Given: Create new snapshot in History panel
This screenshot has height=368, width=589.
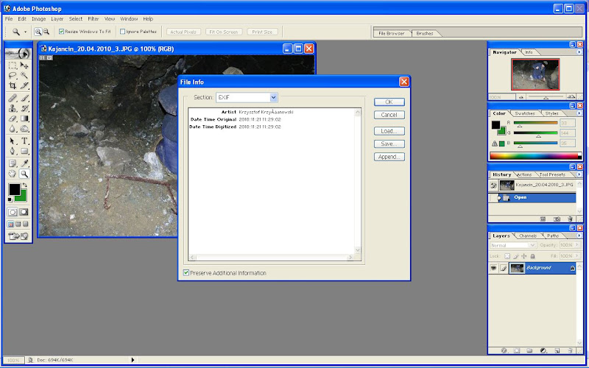Looking at the screenshot, I should (x=557, y=219).
